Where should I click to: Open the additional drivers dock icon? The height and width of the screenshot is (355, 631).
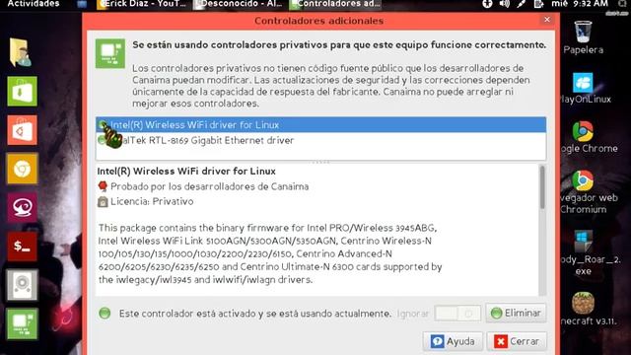coord(22,323)
